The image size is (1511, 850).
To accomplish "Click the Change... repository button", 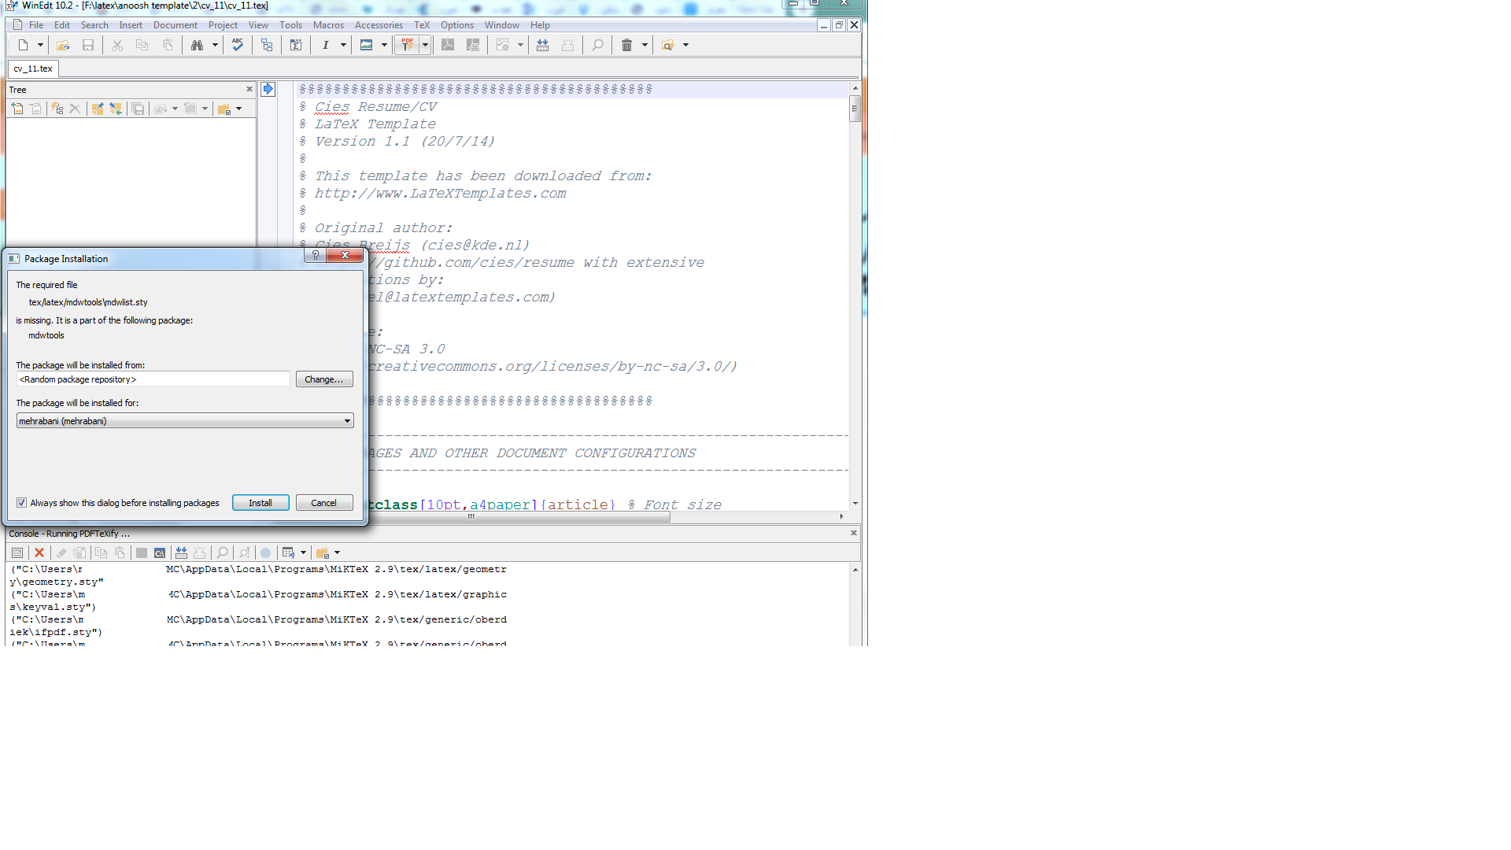I will coord(324,379).
